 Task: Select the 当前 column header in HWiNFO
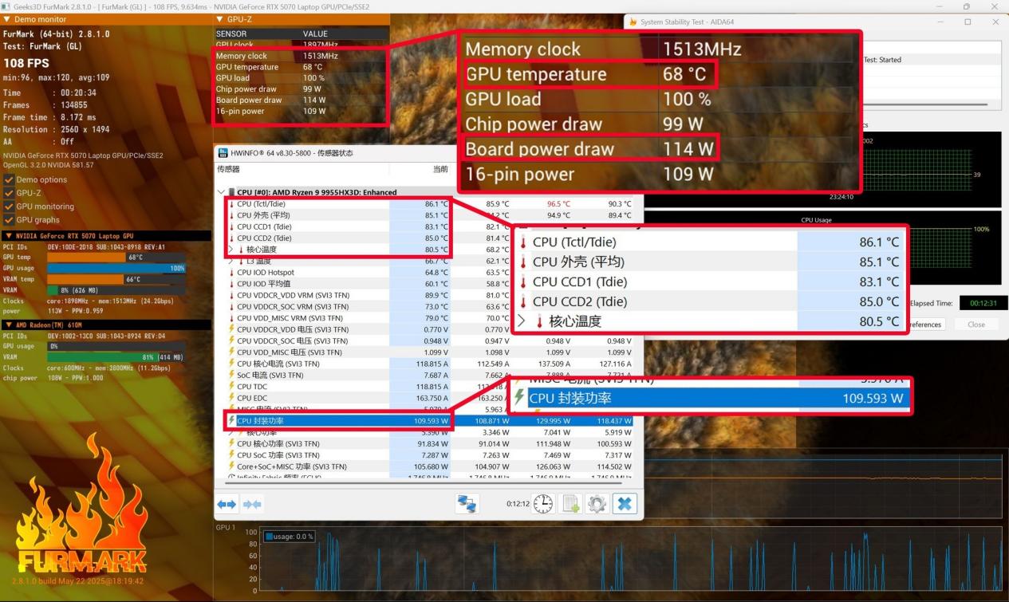(x=439, y=169)
